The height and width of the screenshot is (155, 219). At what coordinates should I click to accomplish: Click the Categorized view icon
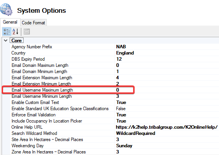pyautogui.click(x=7, y=32)
